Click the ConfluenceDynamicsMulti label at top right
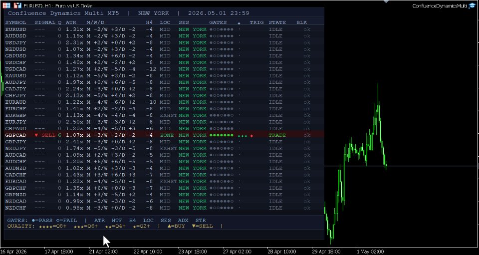Viewport: 479px width, 255px height. (x=440, y=6)
